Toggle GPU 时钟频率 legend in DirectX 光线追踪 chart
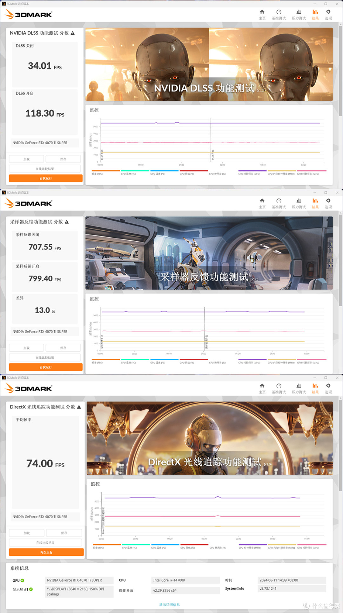Screen dimensions: 343x613 pyautogui.click(x=312, y=546)
